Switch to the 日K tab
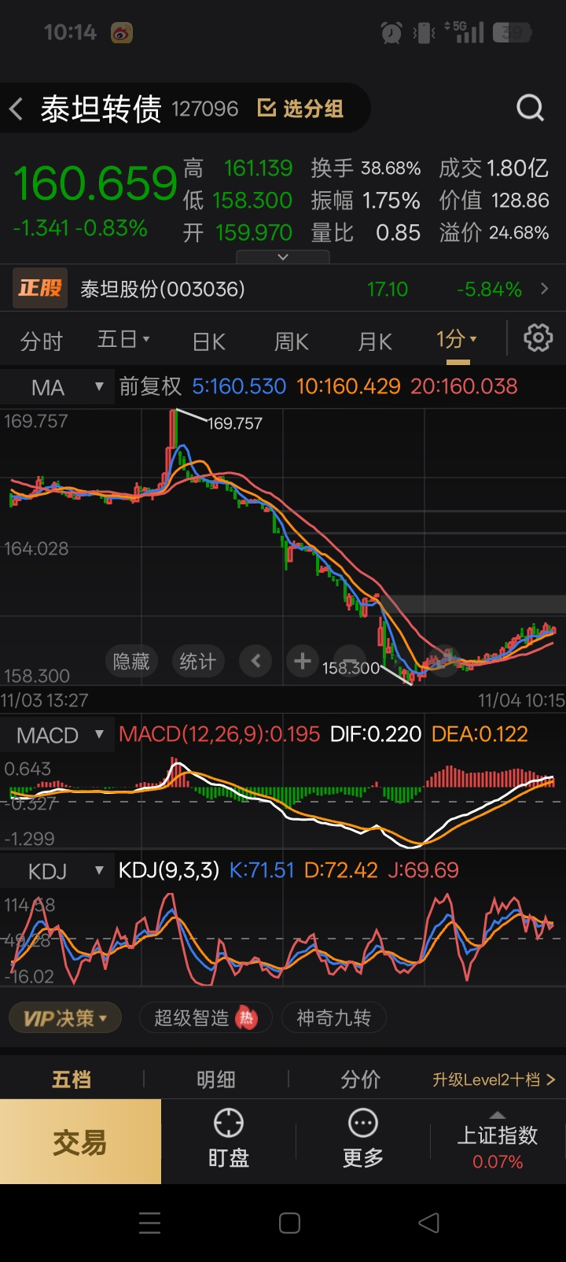 (209, 341)
